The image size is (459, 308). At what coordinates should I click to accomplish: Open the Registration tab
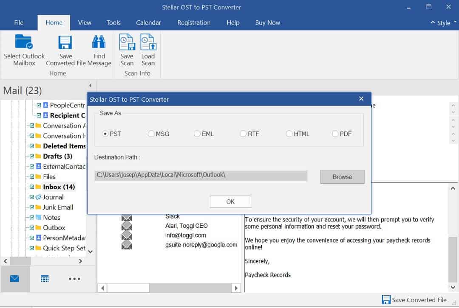coord(194,23)
